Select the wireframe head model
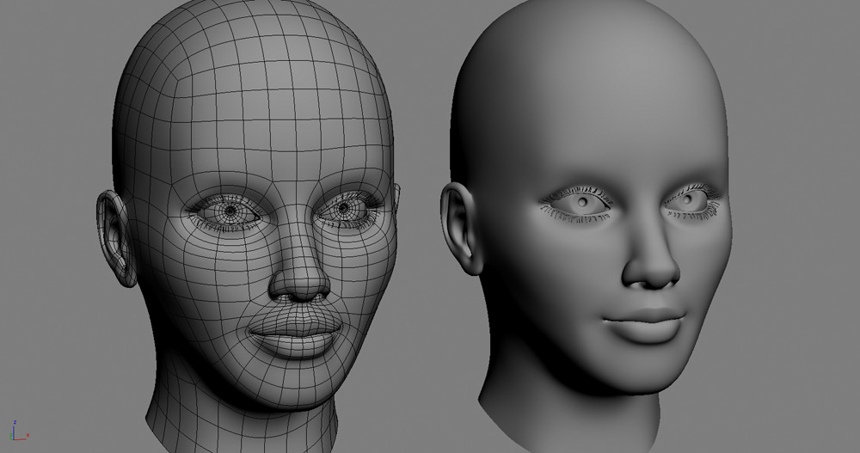 [x=249, y=225]
